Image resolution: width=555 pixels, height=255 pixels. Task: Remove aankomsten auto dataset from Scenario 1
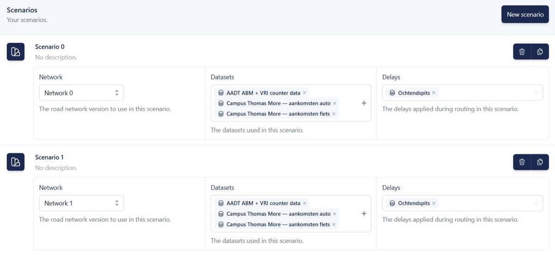[334, 214]
